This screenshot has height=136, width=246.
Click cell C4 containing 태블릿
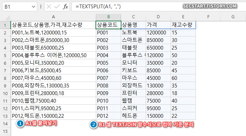pos(133,48)
